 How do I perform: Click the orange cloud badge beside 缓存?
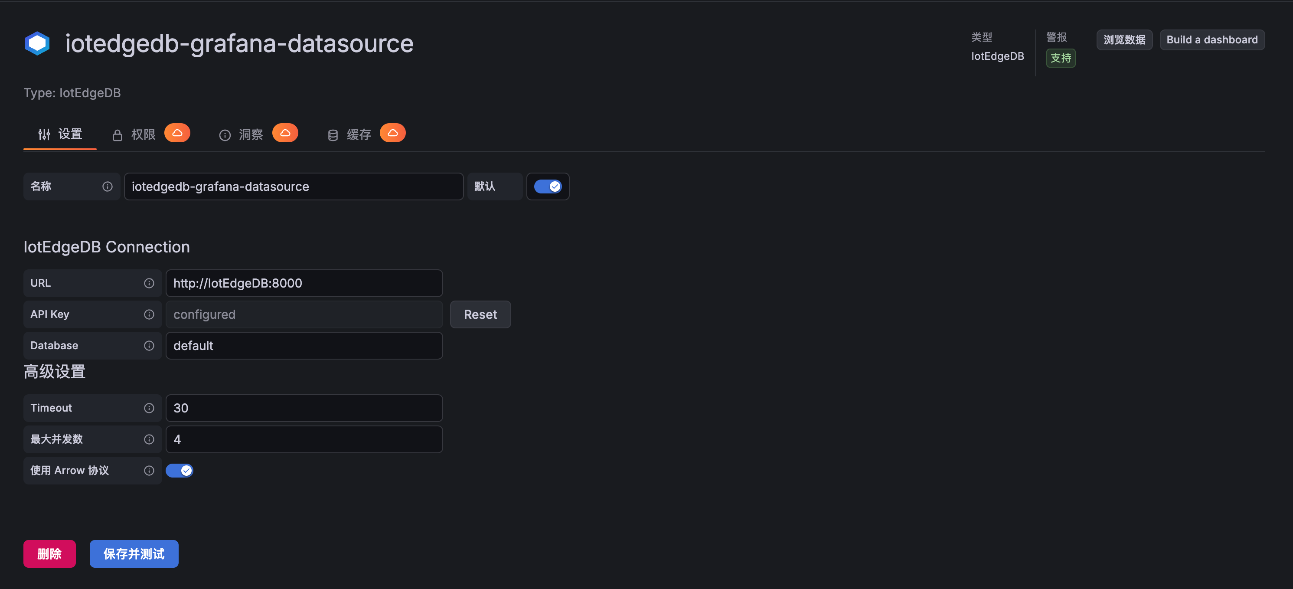click(392, 133)
